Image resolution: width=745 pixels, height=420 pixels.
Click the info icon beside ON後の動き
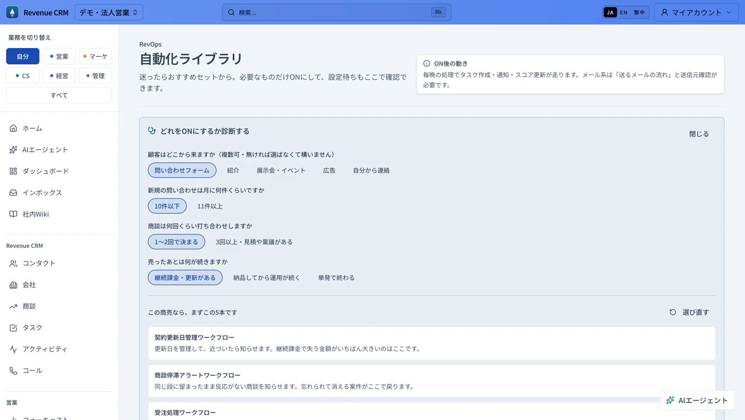427,63
